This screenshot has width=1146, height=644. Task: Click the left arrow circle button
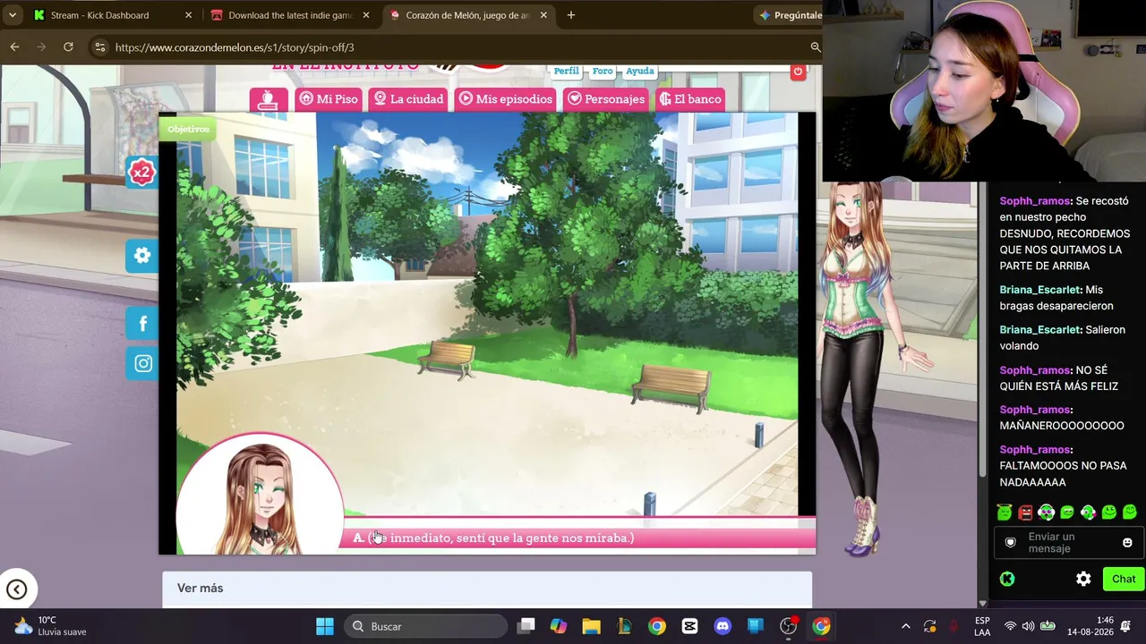16,589
